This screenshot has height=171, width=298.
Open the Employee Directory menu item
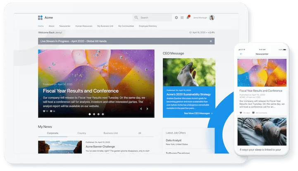point(148,26)
